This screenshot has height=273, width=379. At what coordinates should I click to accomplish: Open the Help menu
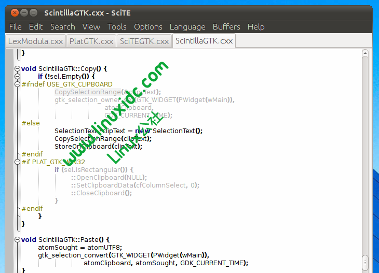(x=256, y=27)
